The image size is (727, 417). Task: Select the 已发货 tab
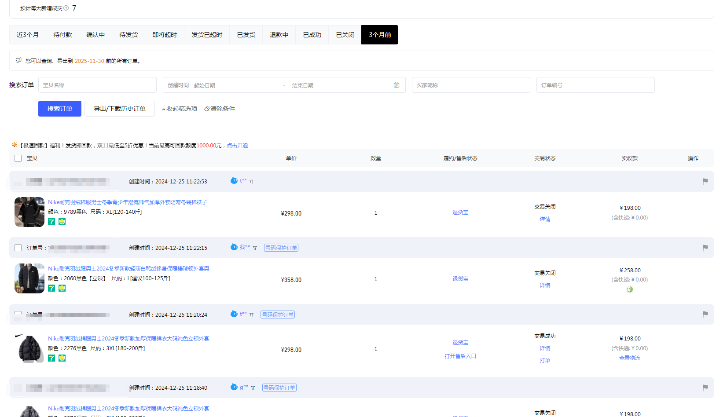(246, 35)
